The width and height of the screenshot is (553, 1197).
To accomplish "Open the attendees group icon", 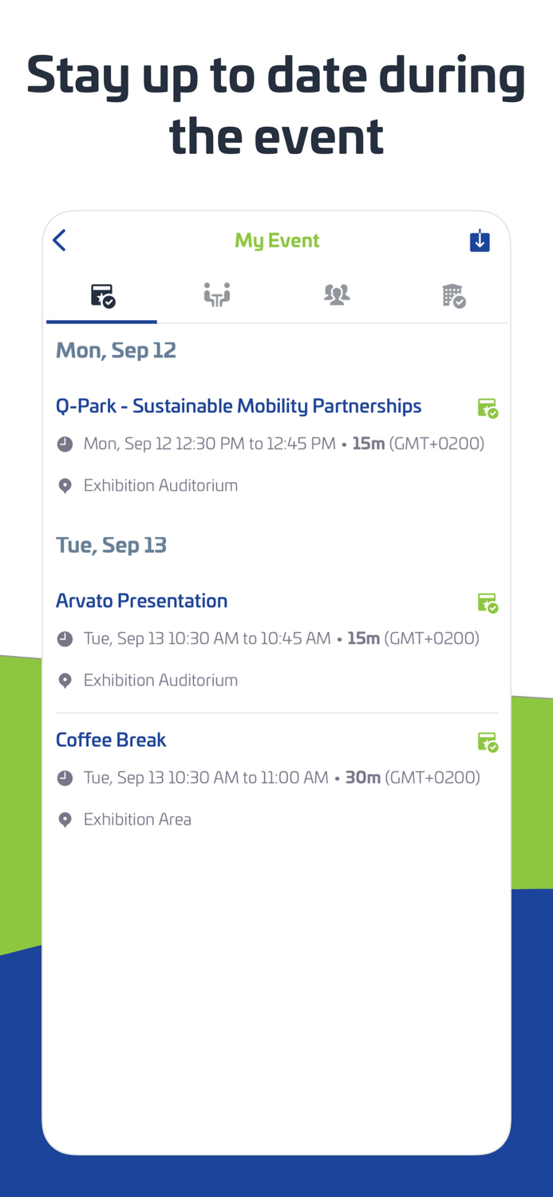I will point(336,294).
